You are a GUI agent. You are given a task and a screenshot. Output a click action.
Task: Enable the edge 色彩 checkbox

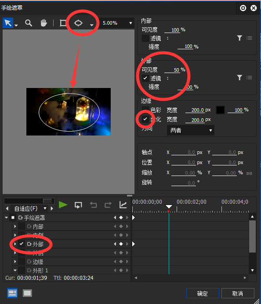(x=145, y=110)
